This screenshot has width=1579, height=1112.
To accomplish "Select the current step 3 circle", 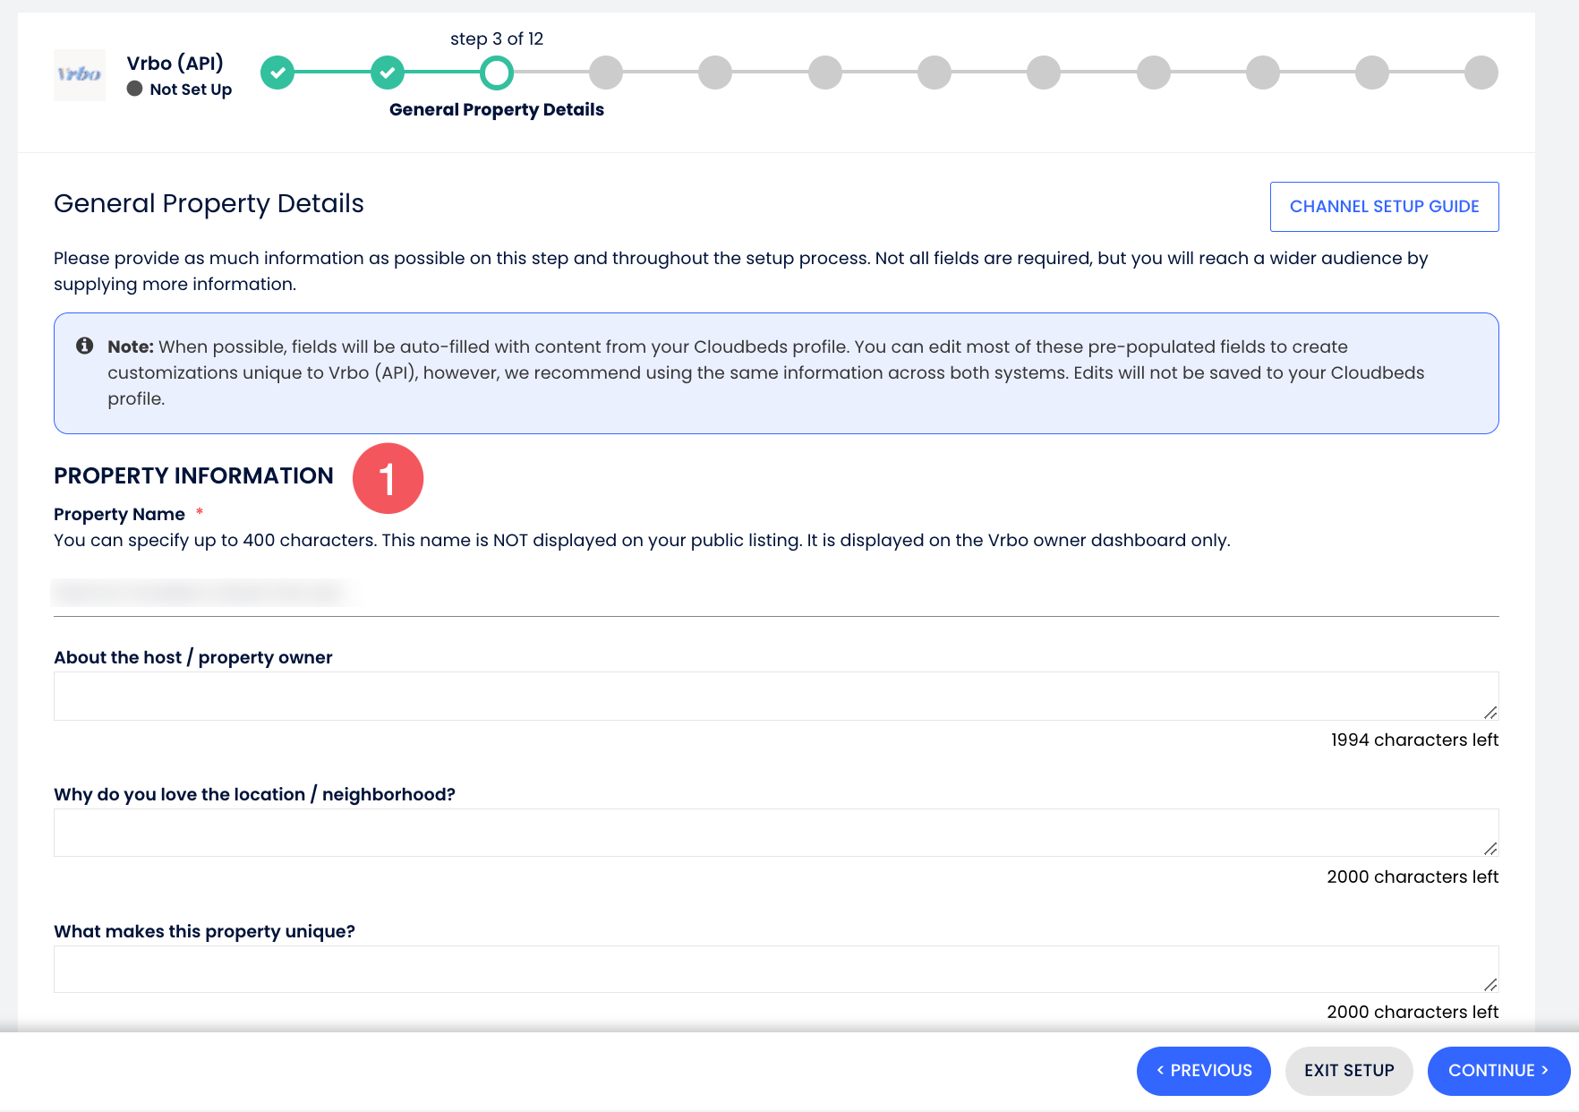I will [x=497, y=73].
